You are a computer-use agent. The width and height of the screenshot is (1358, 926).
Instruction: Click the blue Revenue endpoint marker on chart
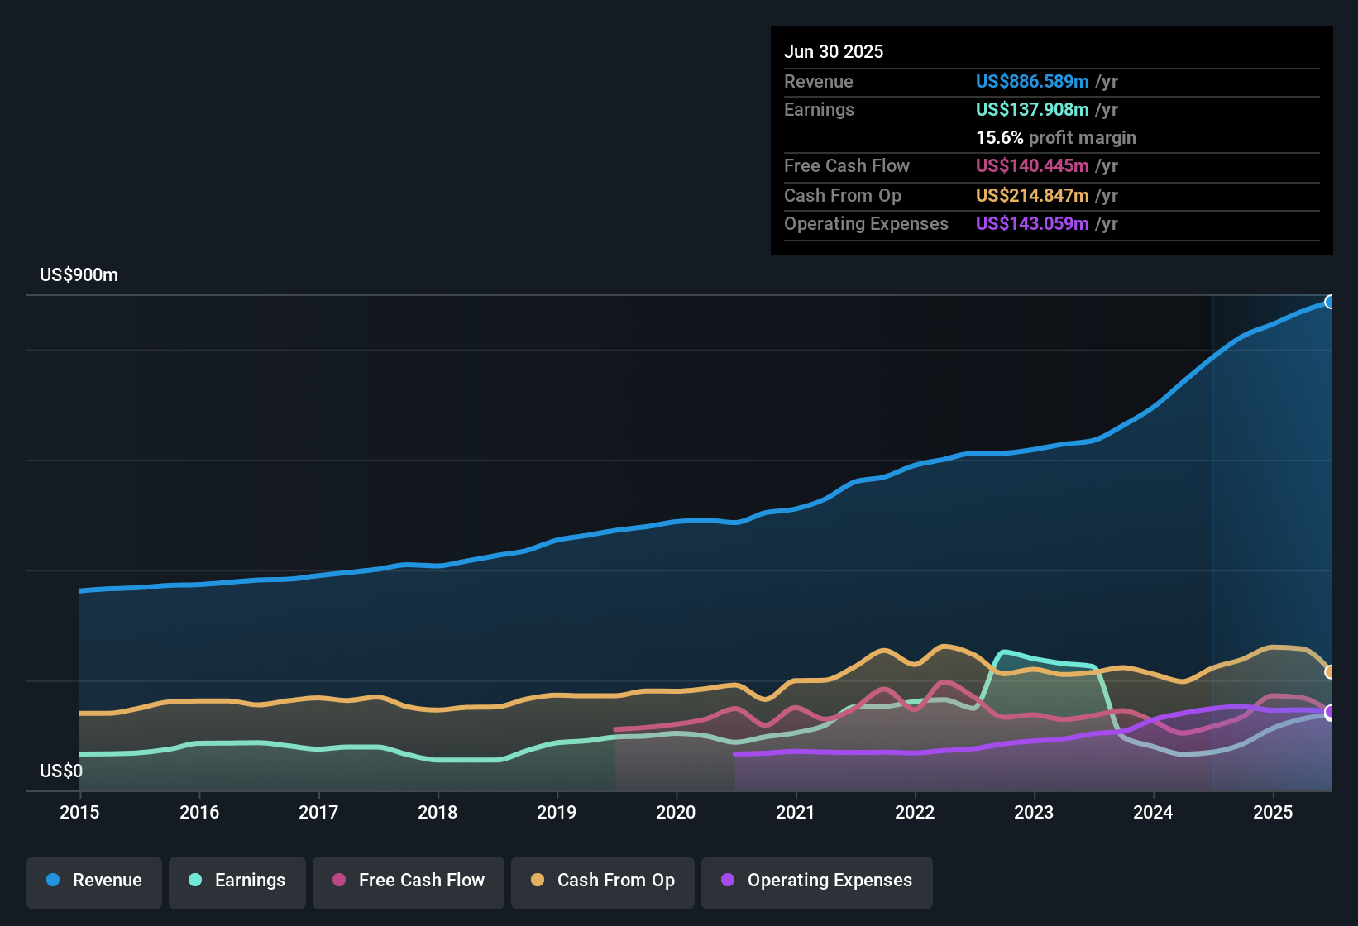tap(1329, 302)
